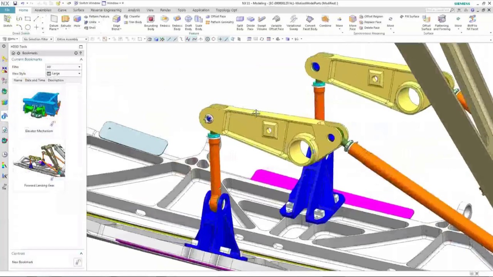Click the Chamfer command
Viewport: 493px width, 277px height.
click(132, 17)
